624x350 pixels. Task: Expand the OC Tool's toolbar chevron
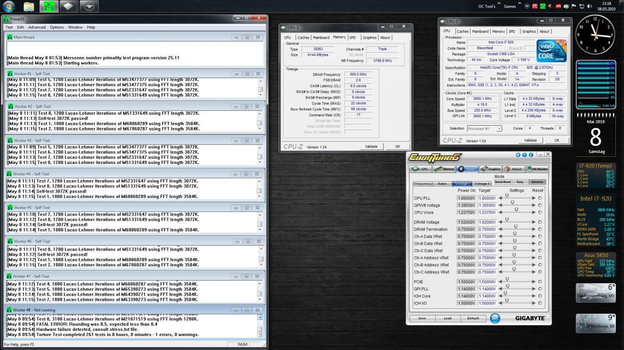498,3
